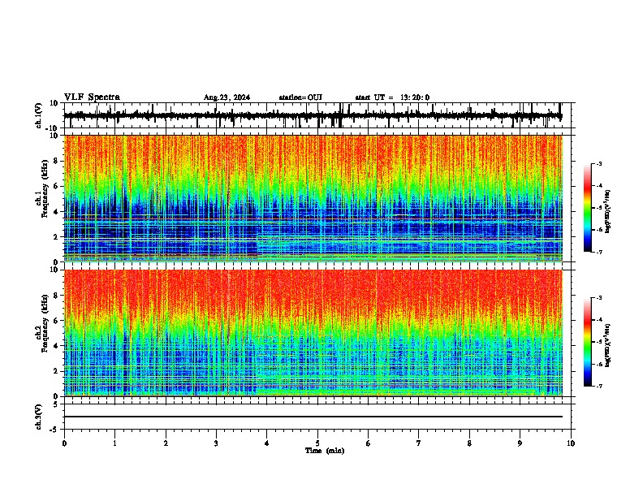Viewport: 643px width, 497px height.
Task: Click the ch.3 flat voltage line
Action: pyautogui.click(x=313, y=417)
